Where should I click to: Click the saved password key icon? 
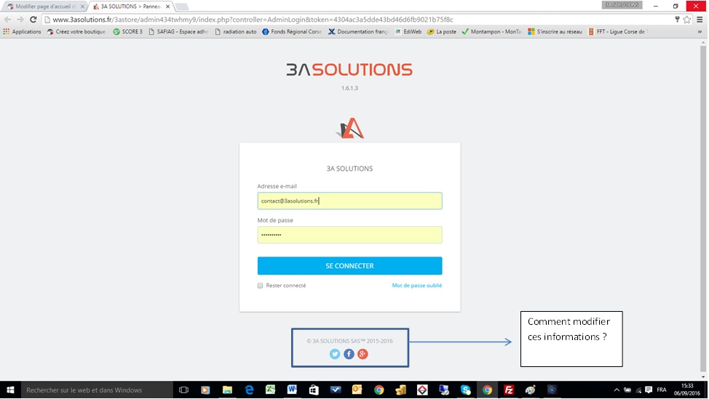[x=677, y=20]
